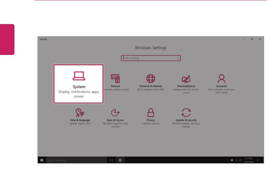The width and height of the screenshot is (268, 171).
Task: Click the Find a setting search box
Action: tap(151, 58)
